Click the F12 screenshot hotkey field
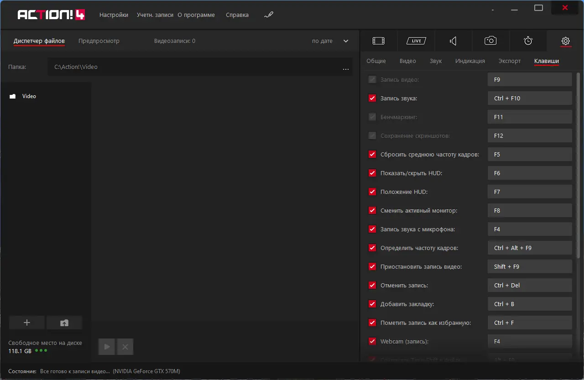This screenshot has height=380, width=584. [530, 135]
